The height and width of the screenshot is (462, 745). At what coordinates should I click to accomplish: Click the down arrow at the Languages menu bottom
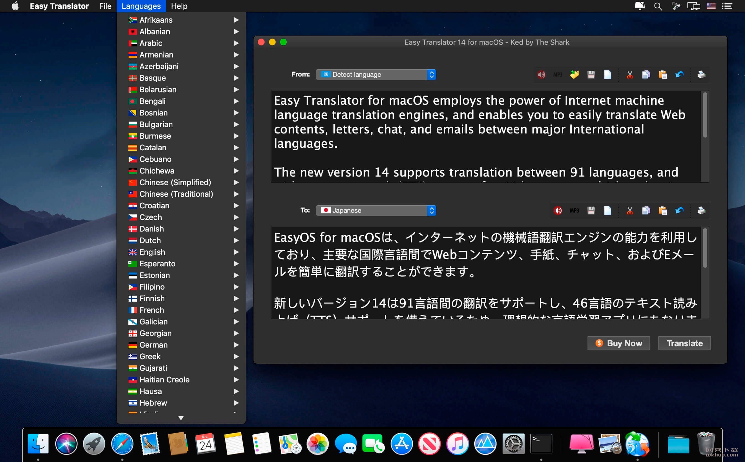pos(181,418)
